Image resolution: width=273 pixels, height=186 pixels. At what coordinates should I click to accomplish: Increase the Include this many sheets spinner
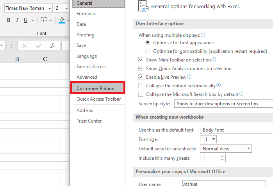(222, 156)
